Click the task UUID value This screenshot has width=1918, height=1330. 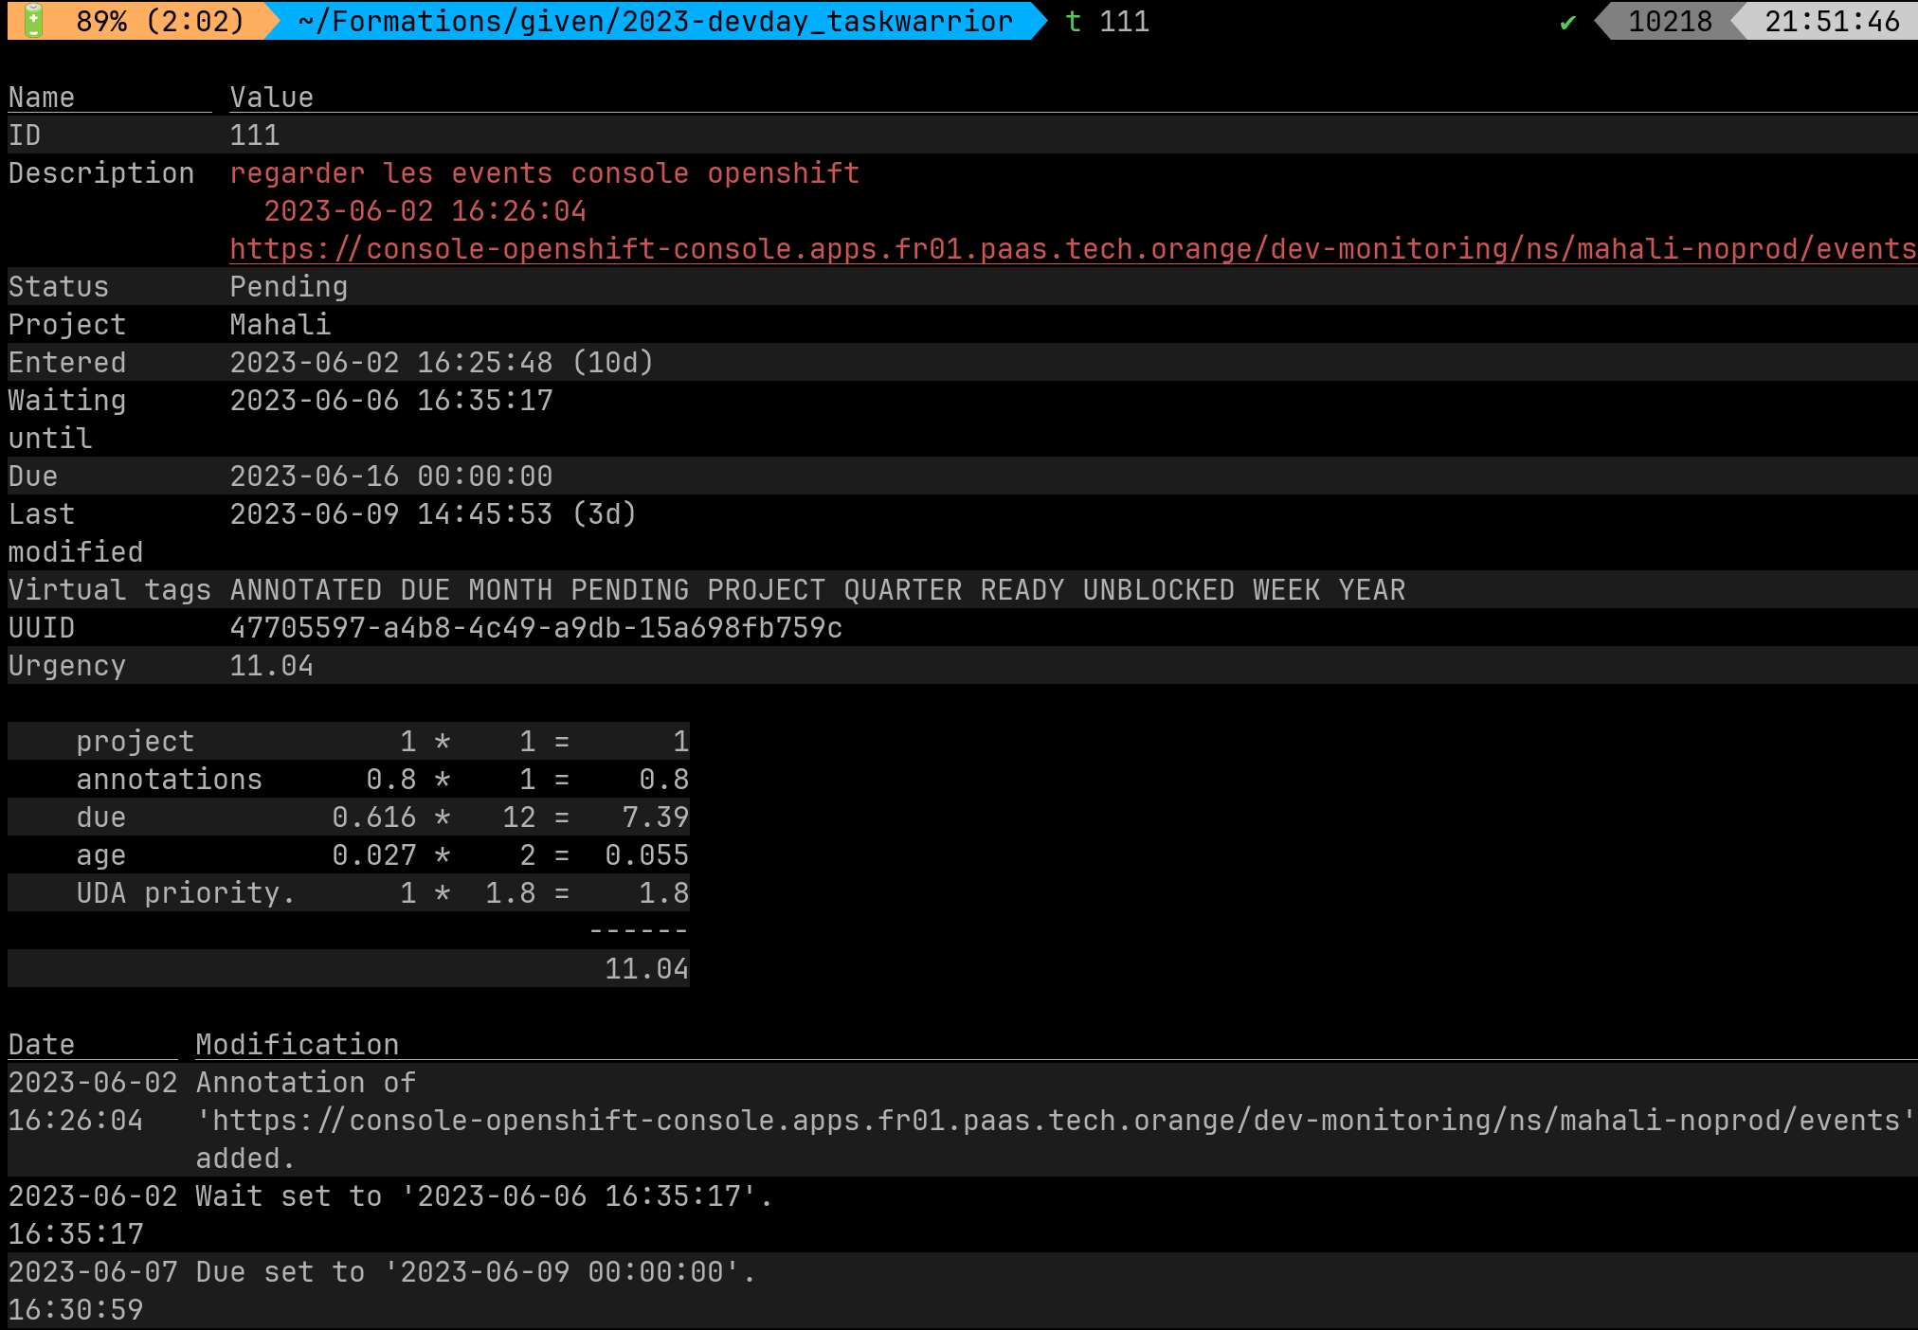[535, 628]
